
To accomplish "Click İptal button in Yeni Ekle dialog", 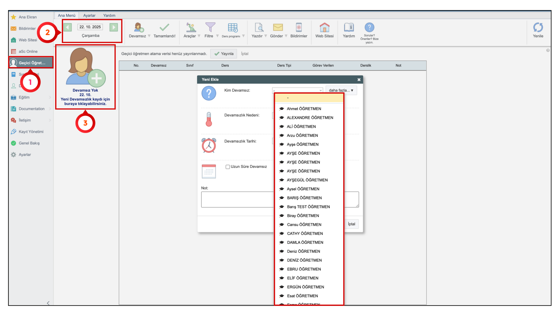I will tap(351, 224).
